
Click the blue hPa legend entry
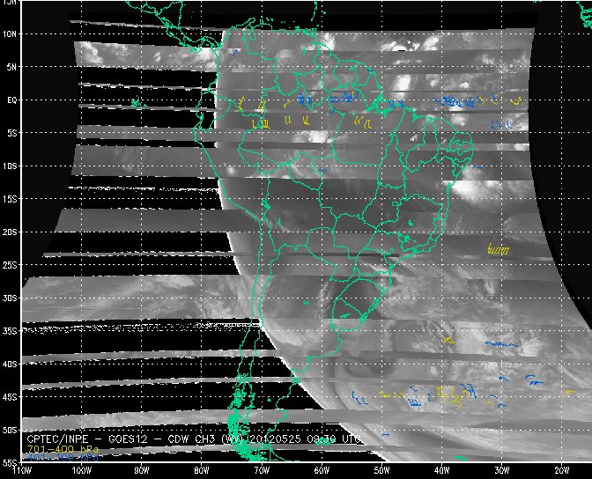(x=63, y=458)
